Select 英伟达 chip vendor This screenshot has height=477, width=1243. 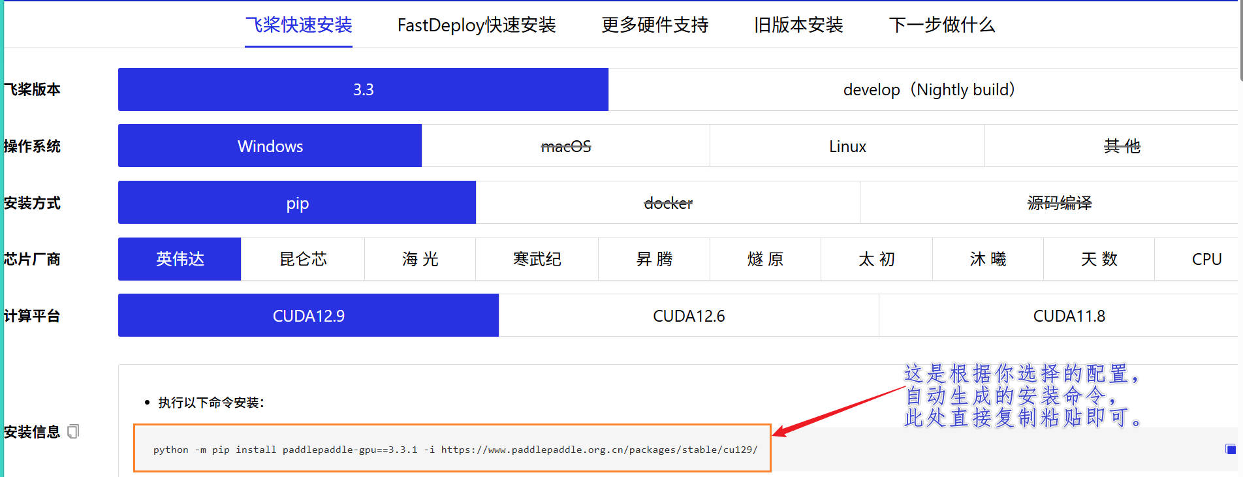(180, 259)
